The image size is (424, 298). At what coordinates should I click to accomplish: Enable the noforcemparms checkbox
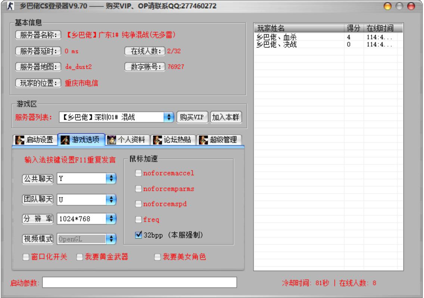click(x=138, y=189)
